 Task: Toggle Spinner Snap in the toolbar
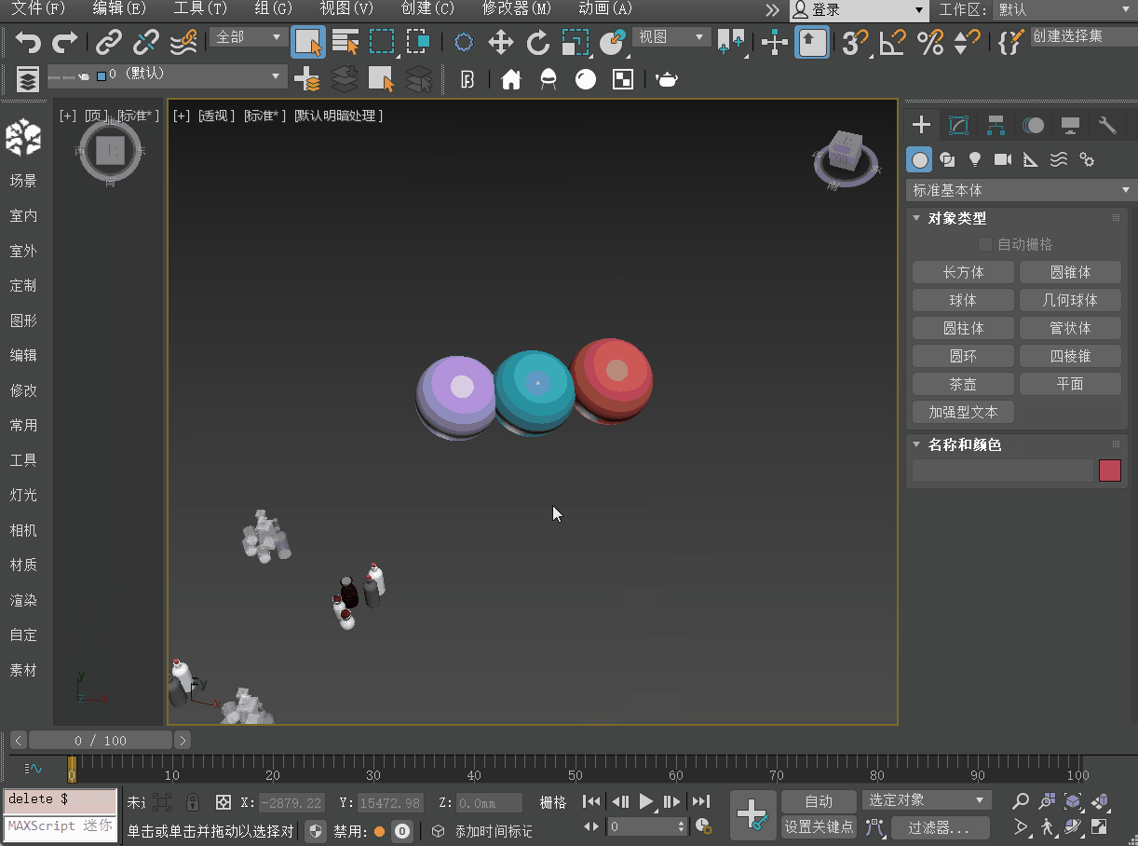coord(968,42)
